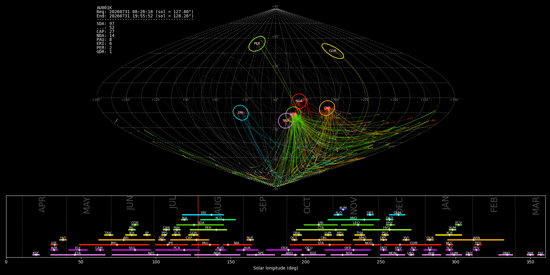Click the PER shower bar in timeline
Viewport: 550px width, 275px height.
click(208, 230)
